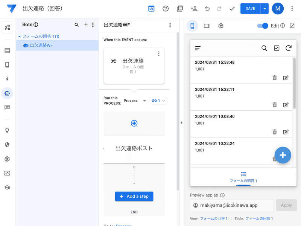Switch preview to mobile phone view
301x226 pixels.
pyautogui.click(x=192, y=26)
